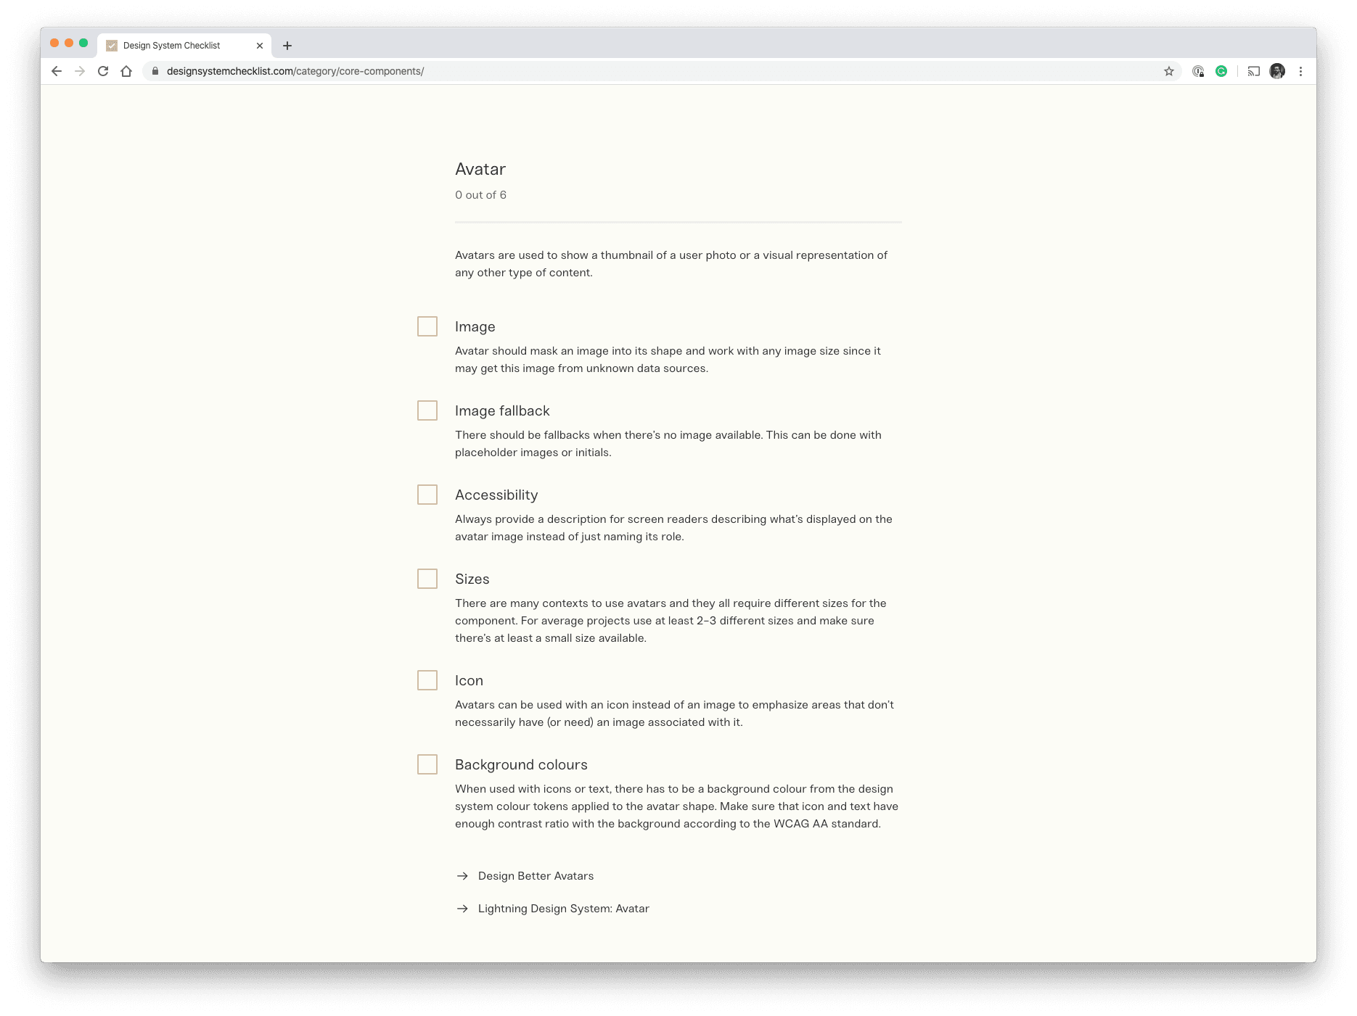The image size is (1357, 1016).
Task: Click the cast screen icon
Action: click(x=1253, y=71)
